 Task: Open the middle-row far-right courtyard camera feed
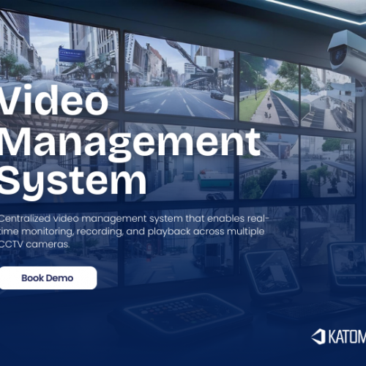click(x=328, y=166)
